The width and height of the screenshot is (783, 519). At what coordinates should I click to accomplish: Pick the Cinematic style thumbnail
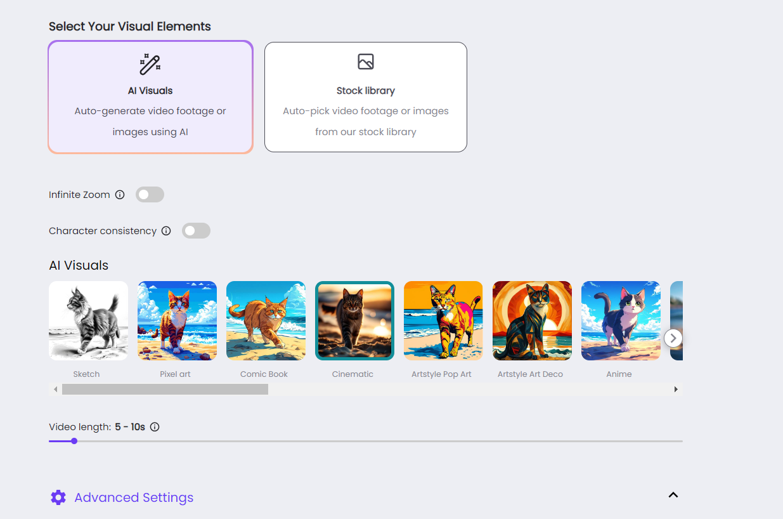[x=354, y=320]
